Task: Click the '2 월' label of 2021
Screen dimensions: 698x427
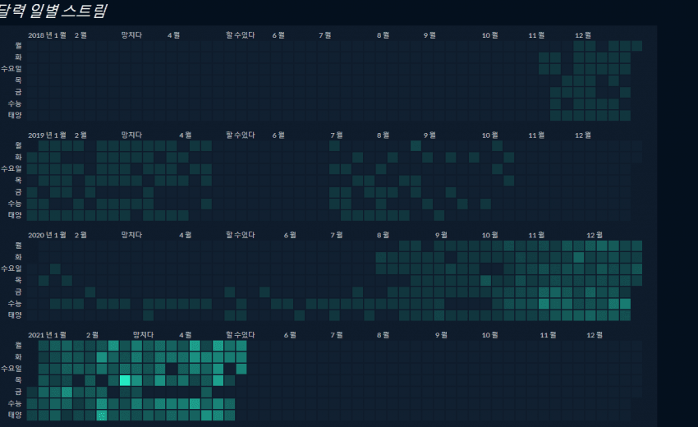Action: 92,335
